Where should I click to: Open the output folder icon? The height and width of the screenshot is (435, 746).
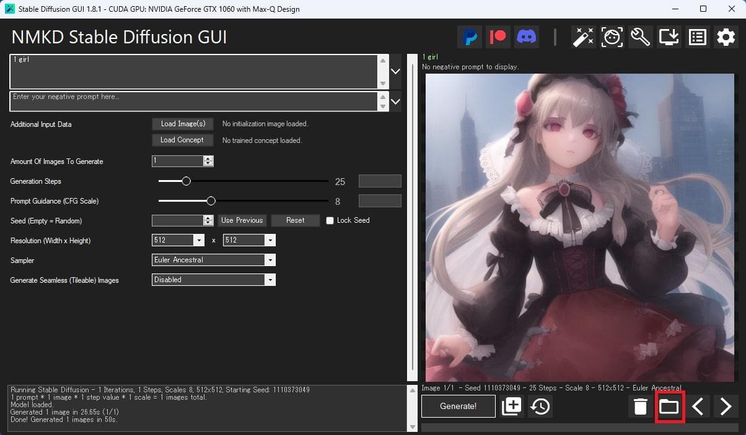pos(669,407)
